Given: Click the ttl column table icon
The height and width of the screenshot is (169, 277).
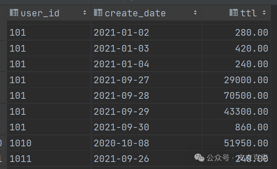Looking at the screenshot, I should click(234, 13).
